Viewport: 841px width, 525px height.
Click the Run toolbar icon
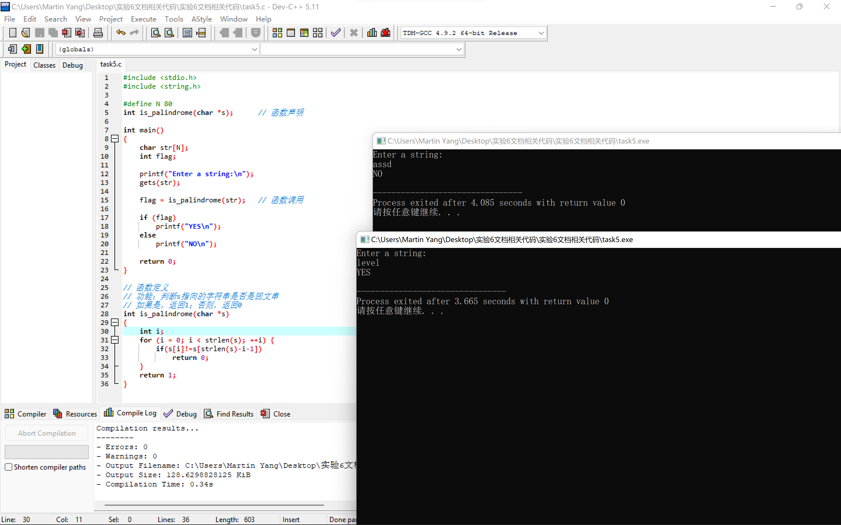pyautogui.click(x=291, y=33)
